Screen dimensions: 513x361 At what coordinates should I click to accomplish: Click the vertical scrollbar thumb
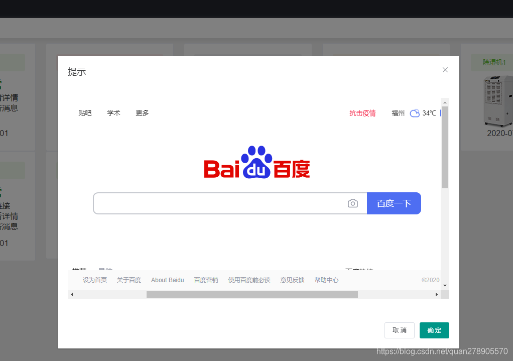[445, 147]
